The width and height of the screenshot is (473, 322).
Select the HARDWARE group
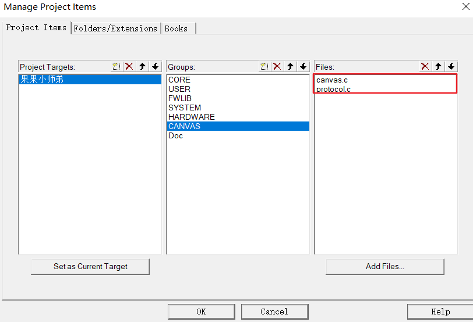(238, 117)
